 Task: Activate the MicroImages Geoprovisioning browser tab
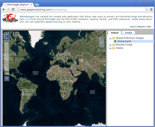(18, 5)
